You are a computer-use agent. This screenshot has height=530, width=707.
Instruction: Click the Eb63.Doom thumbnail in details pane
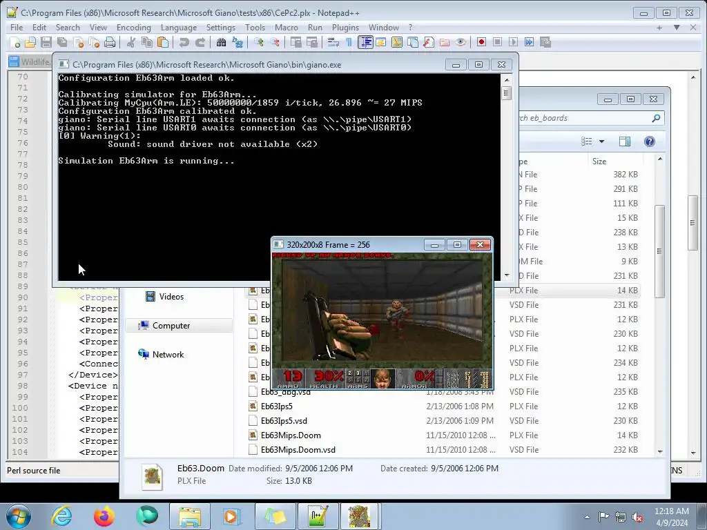tap(153, 476)
